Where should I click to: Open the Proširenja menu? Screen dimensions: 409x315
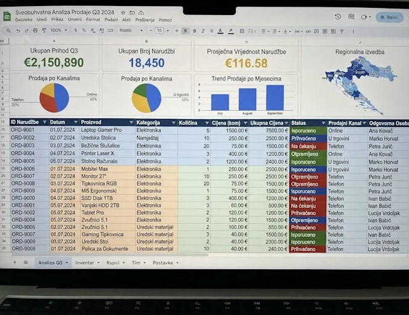point(145,20)
